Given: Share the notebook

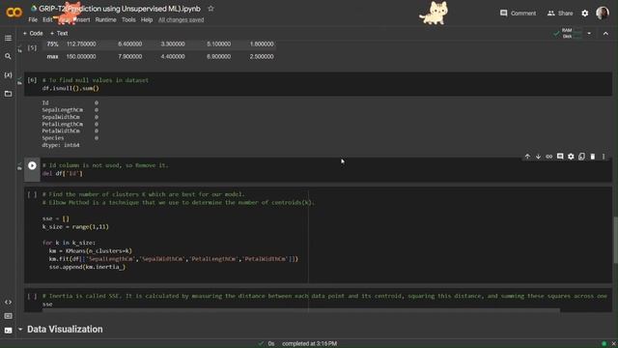Looking at the screenshot, I should (560, 13).
